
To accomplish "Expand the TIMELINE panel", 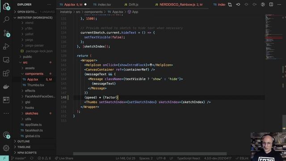I will click(24, 147).
